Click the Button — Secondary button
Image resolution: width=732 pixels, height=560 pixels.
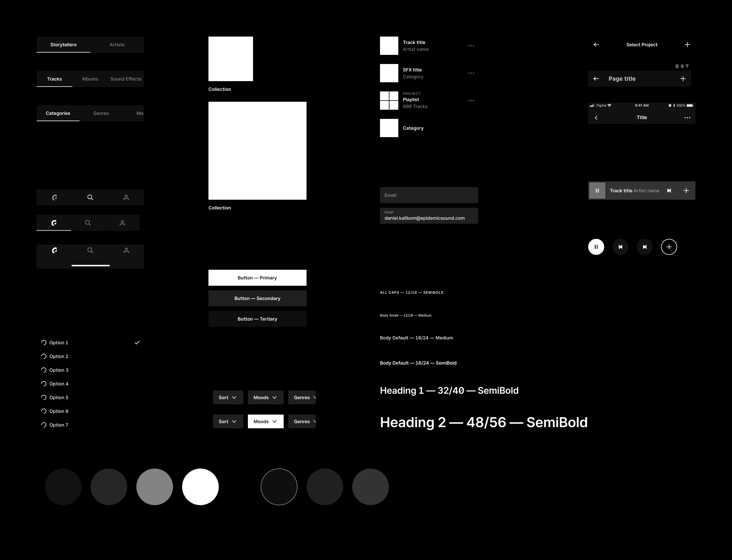click(x=257, y=298)
